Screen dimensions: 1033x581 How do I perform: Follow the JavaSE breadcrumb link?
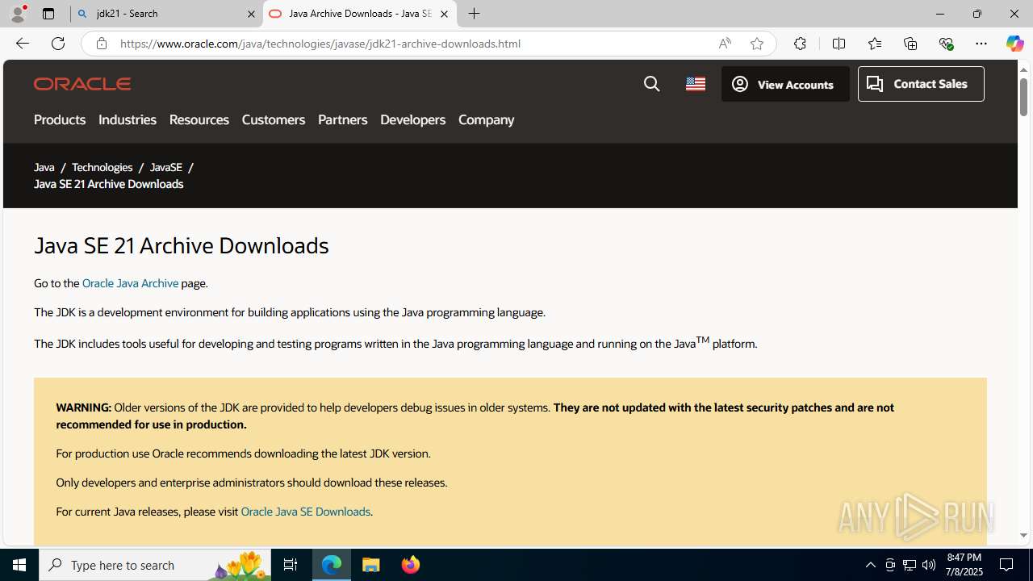coord(165,167)
